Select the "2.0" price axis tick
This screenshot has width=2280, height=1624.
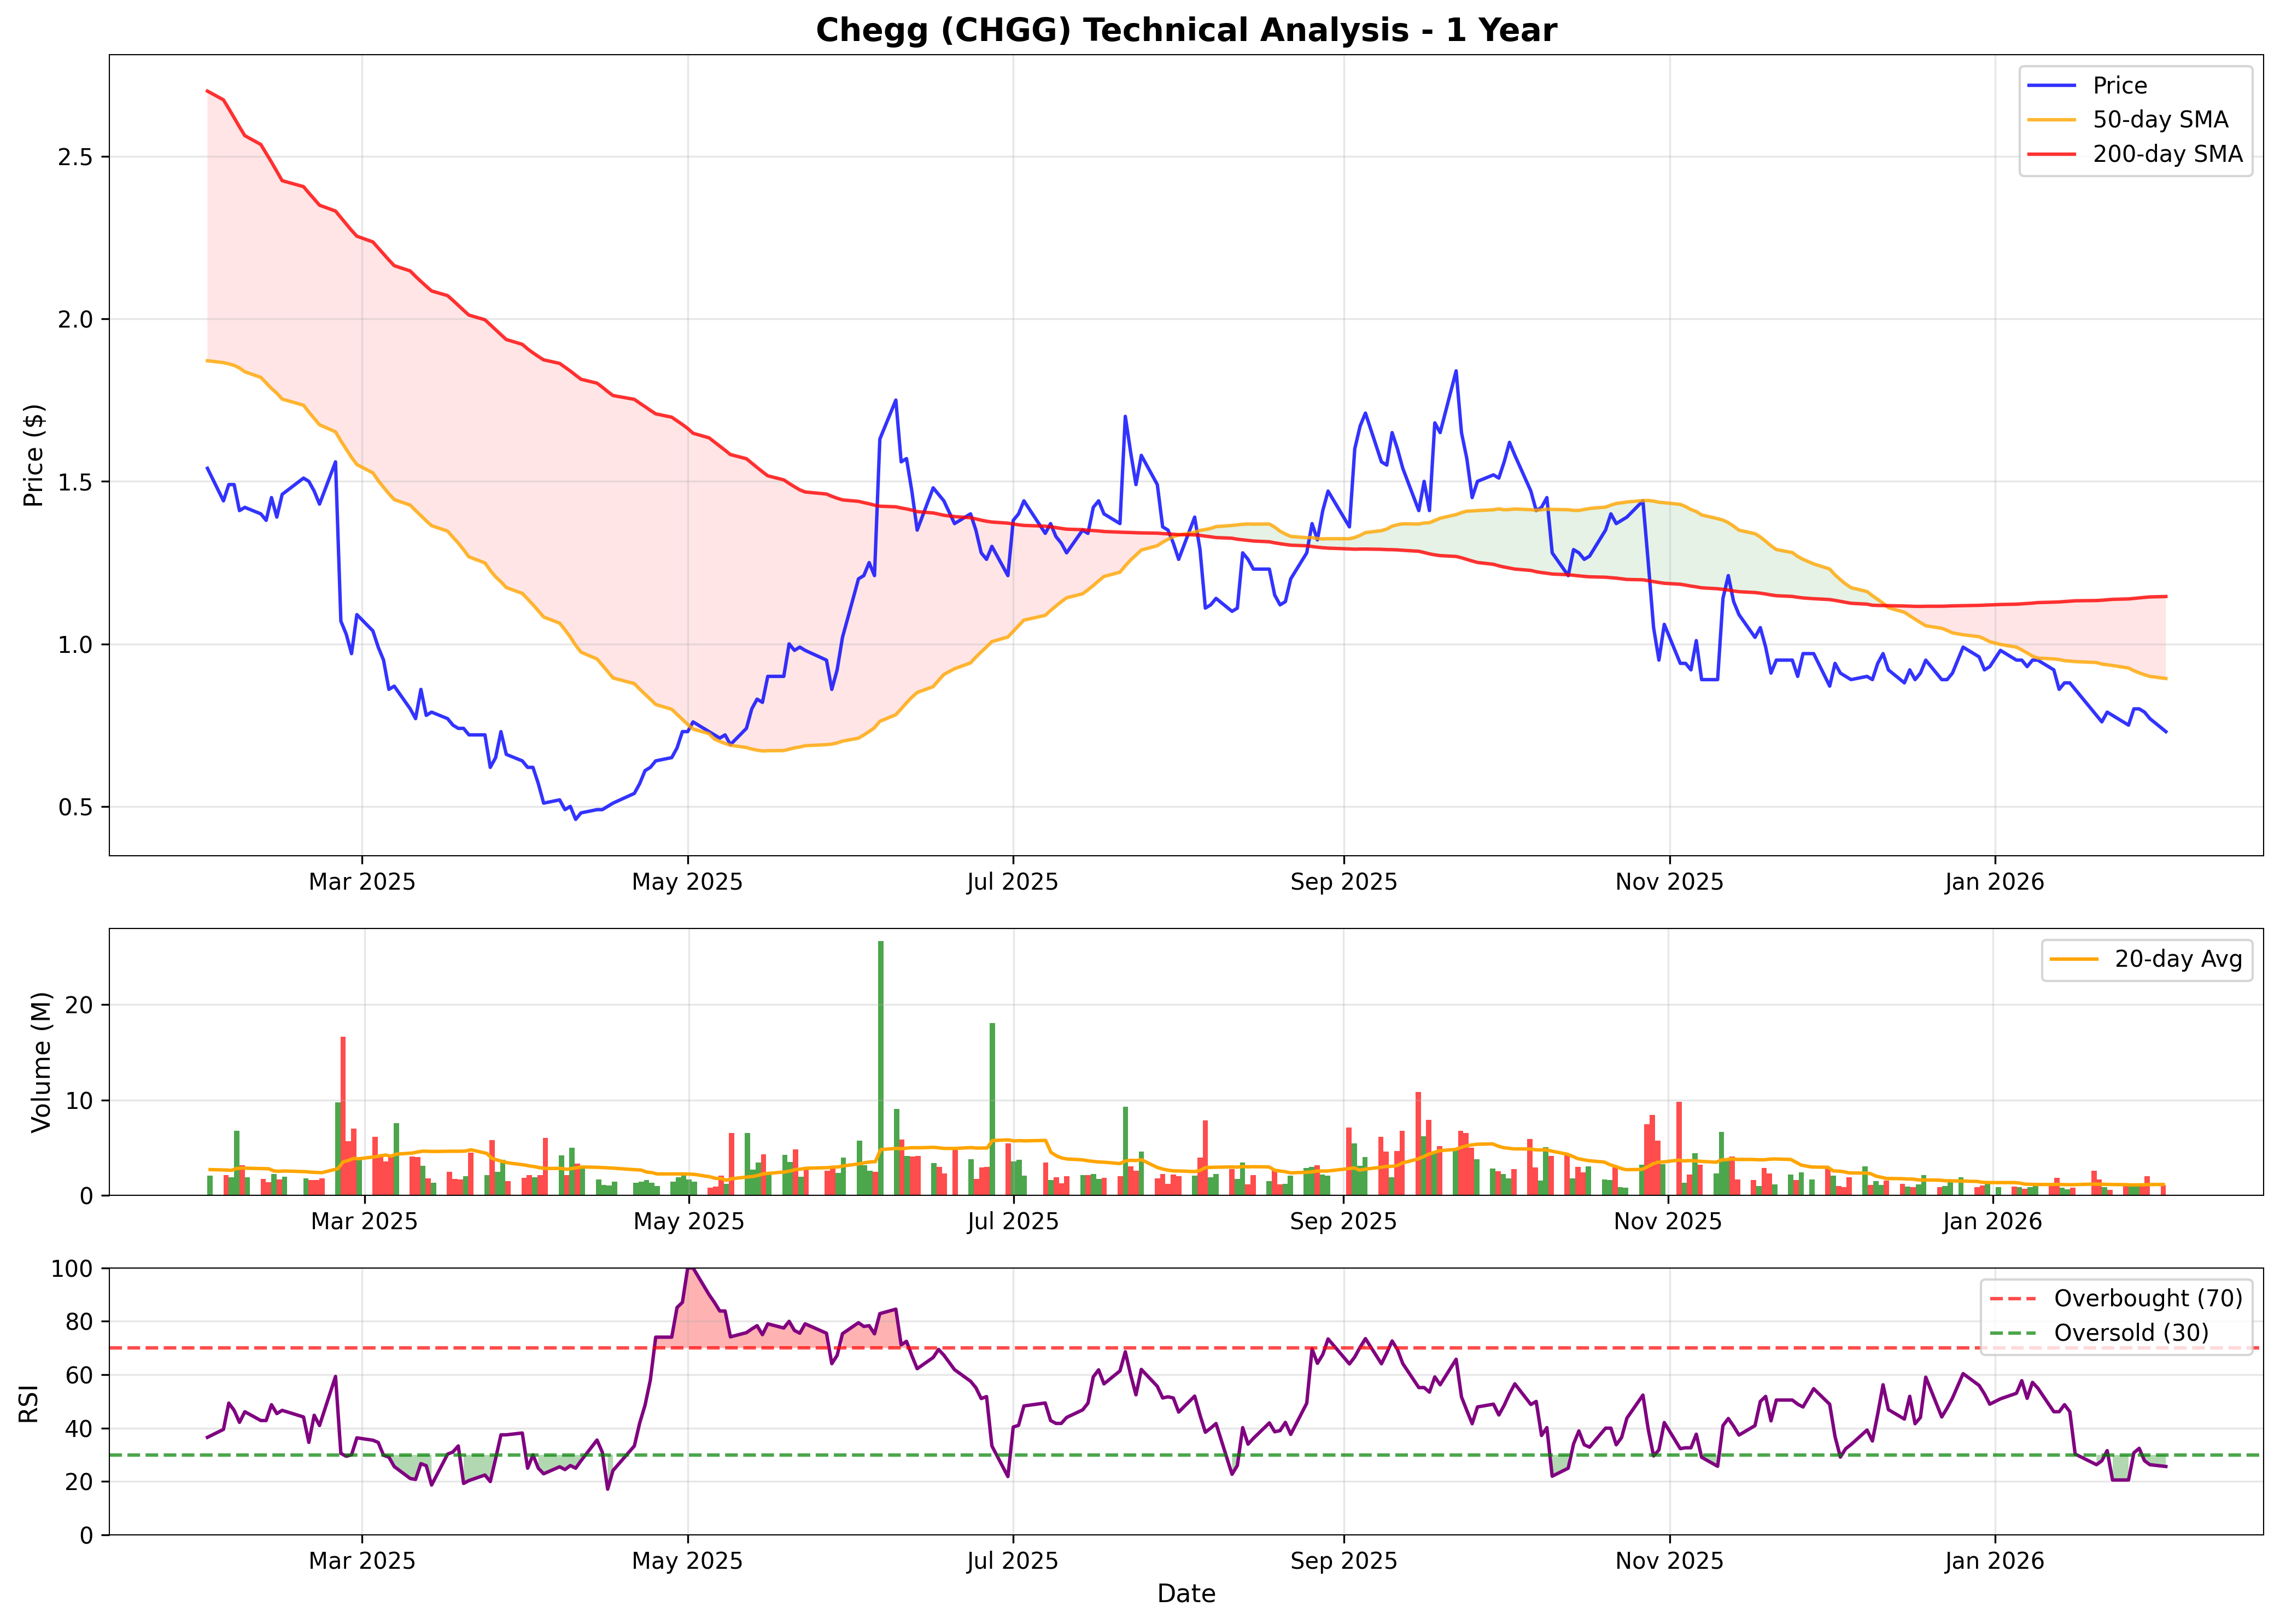pyautogui.click(x=75, y=320)
